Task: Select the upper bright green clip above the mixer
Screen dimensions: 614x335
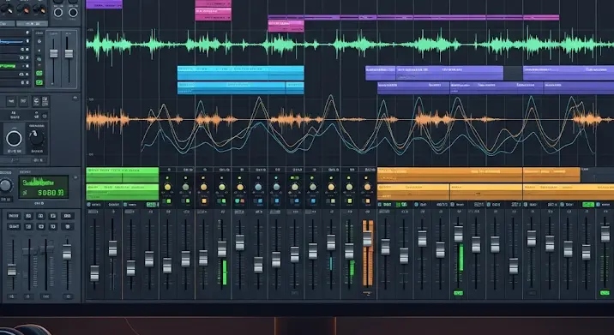Action: pos(122,175)
